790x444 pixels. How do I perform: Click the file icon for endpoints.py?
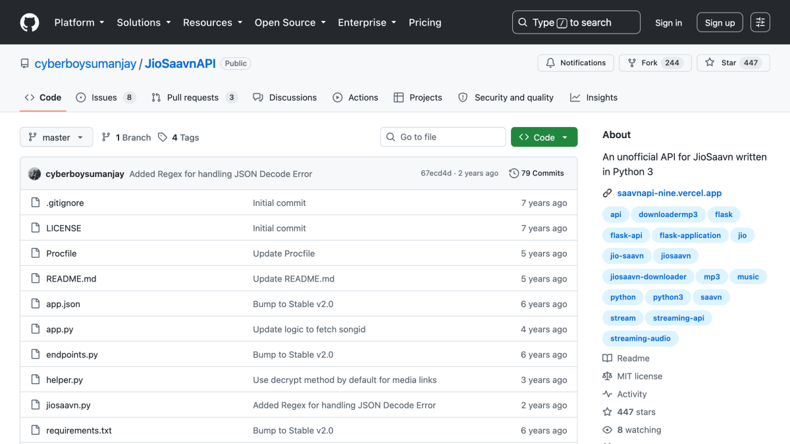point(36,355)
